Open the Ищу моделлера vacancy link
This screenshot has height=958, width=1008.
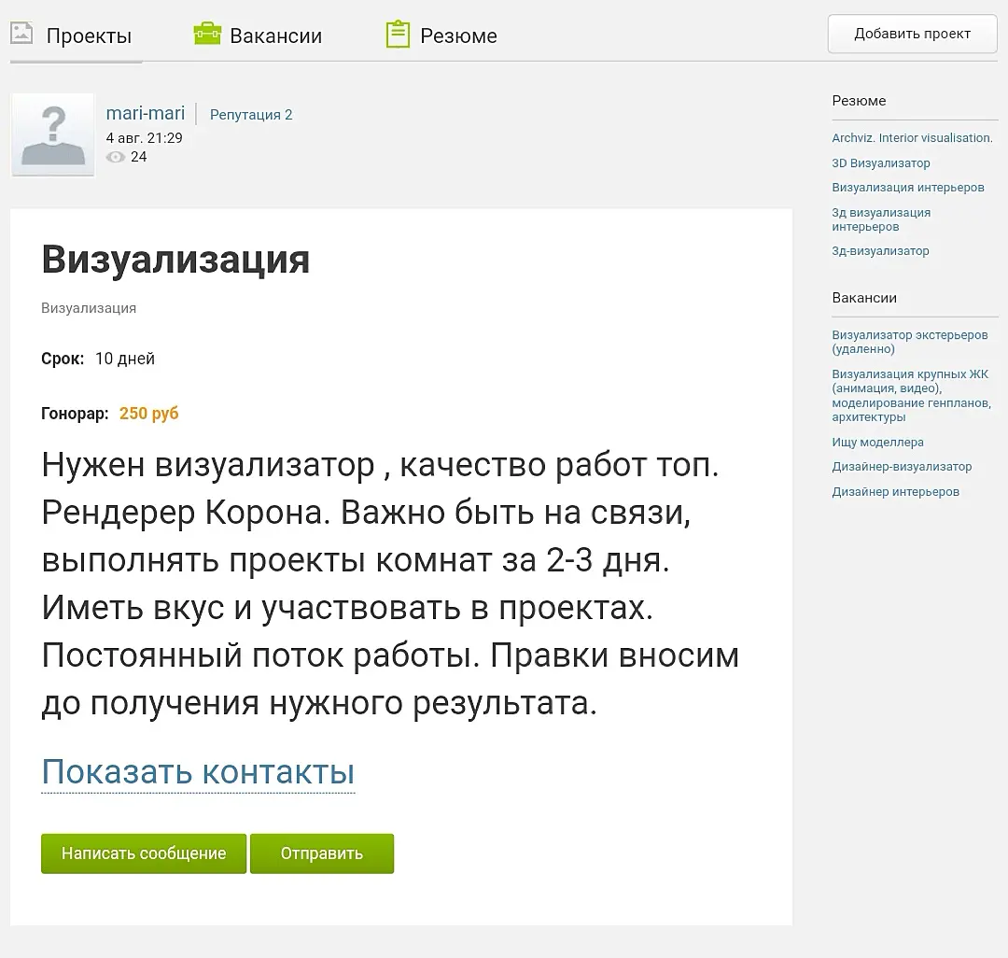877,442
